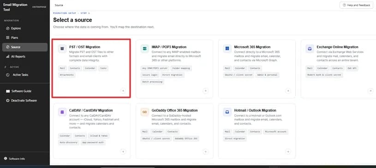This screenshot has width=376, height=168.
Task: Click Direct migration tag on Hotmail card
Action: (235, 139)
